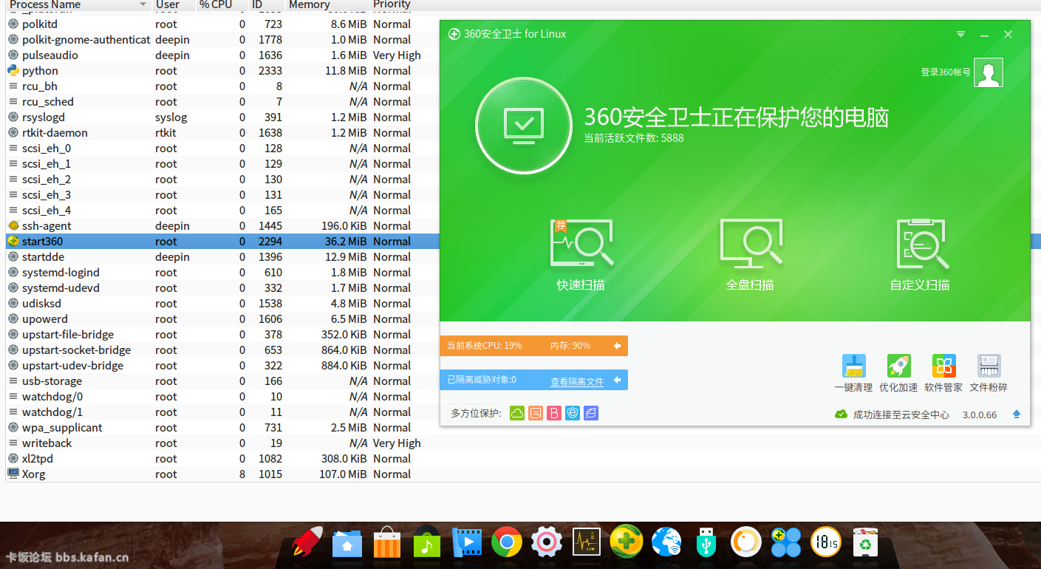Open the music player in the dock
The height and width of the screenshot is (569, 1041).
426,543
